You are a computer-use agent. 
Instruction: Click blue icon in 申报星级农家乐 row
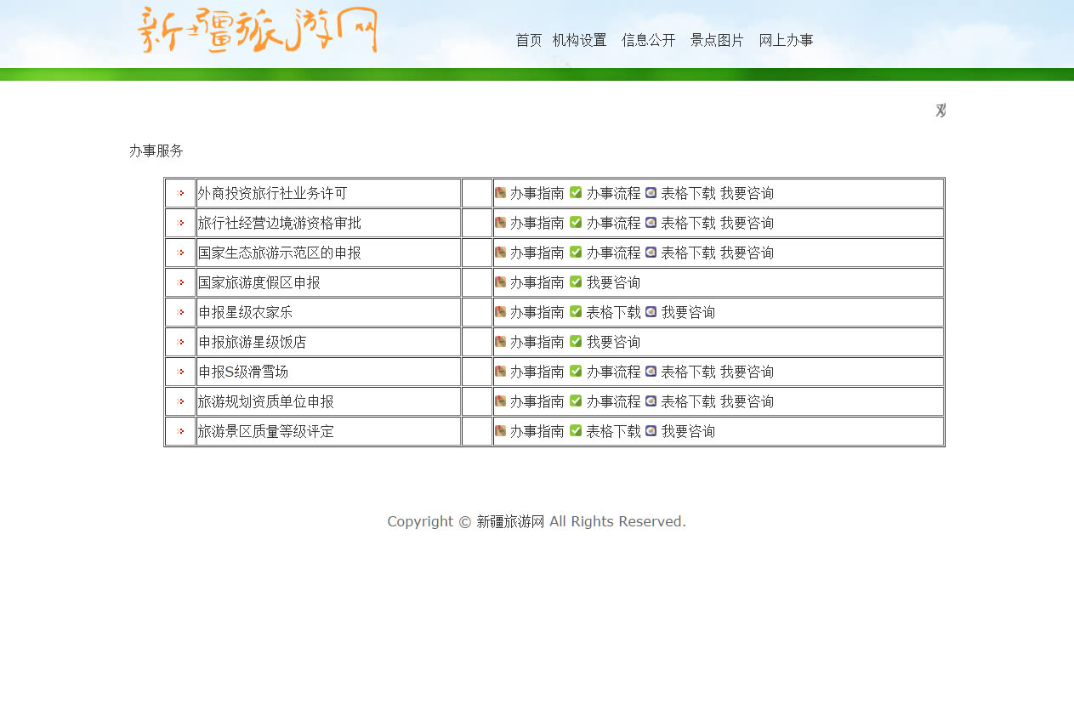pos(651,312)
